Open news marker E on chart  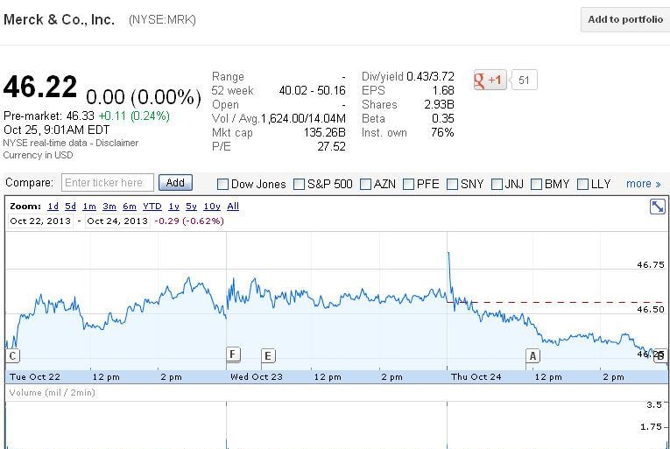[x=268, y=355]
